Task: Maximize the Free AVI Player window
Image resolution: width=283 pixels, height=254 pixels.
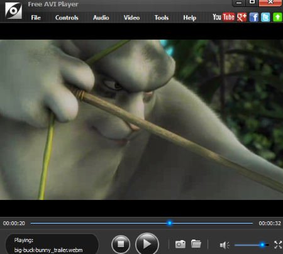Action: 252,3
